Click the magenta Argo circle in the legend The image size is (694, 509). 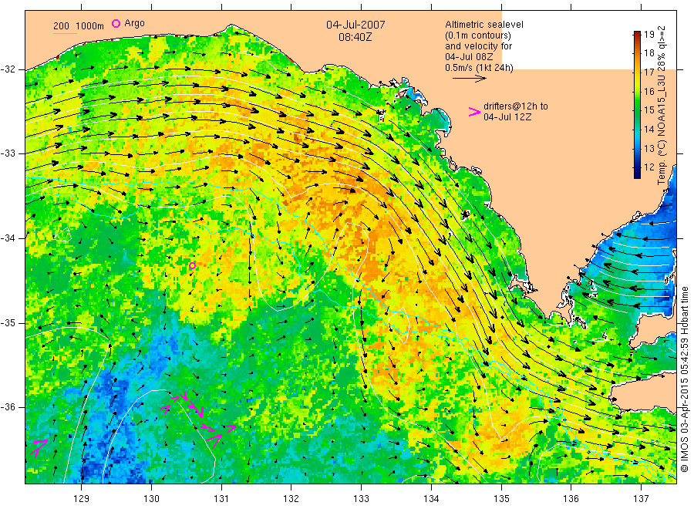tap(116, 23)
